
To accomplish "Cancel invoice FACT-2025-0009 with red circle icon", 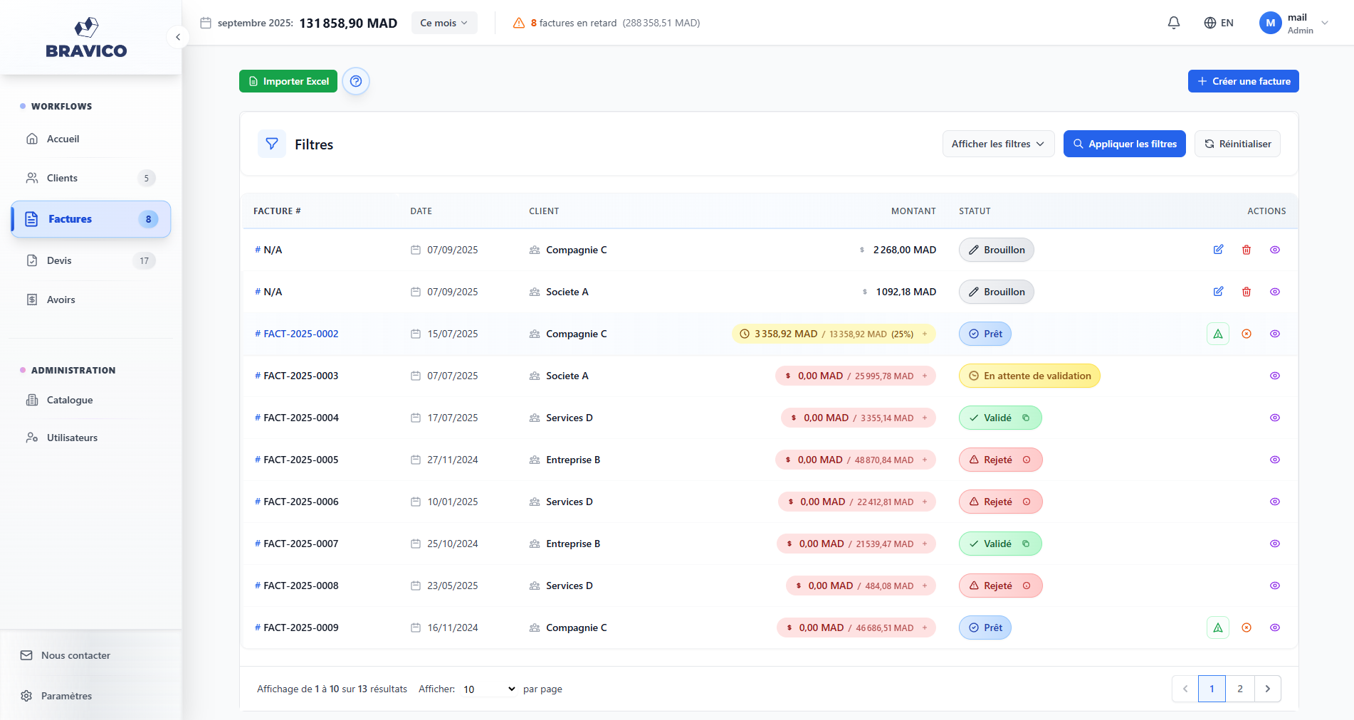I will pos(1247,628).
